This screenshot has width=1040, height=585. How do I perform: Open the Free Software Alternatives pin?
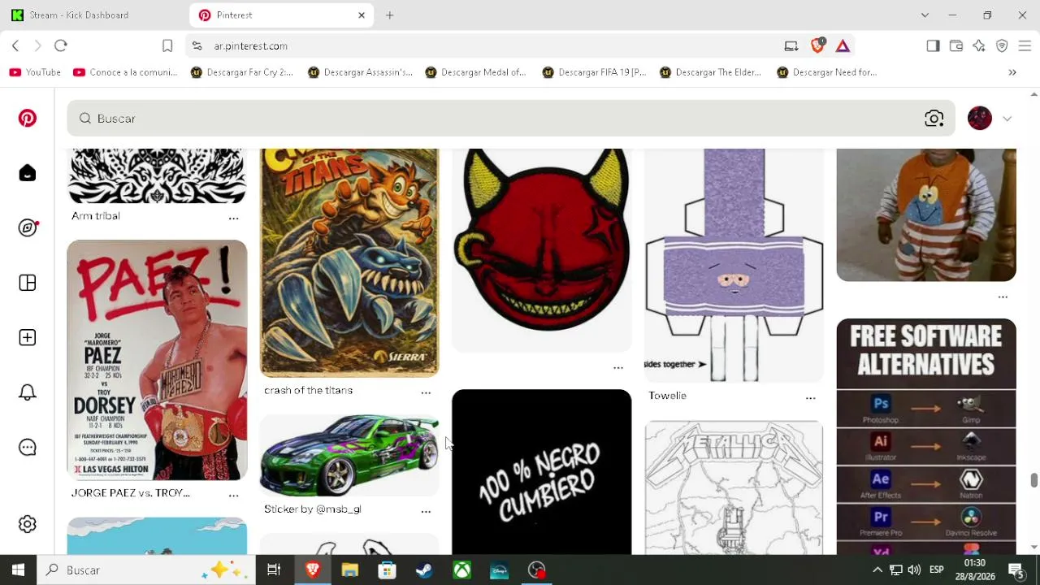[x=926, y=436]
